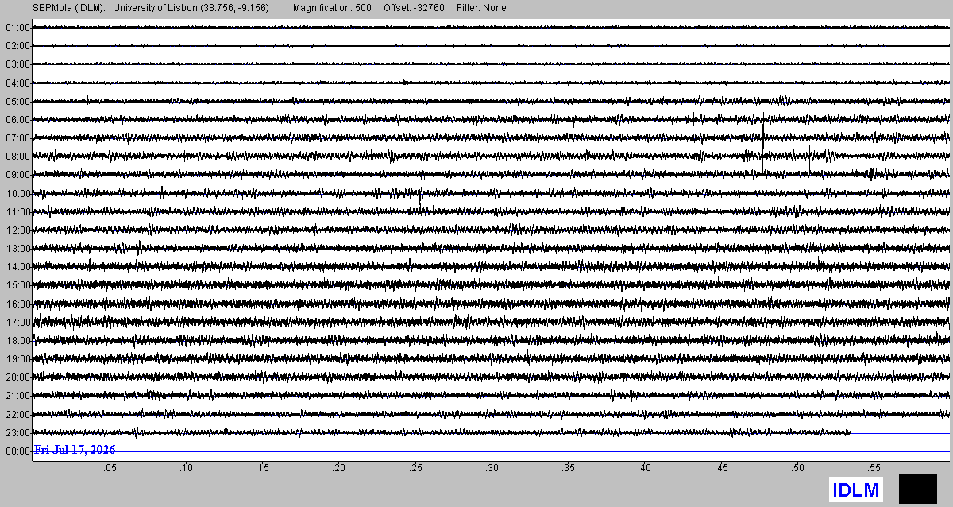Click the black square beside IDLM badge
Viewport: 953px width, 507px height.
(917, 489)
